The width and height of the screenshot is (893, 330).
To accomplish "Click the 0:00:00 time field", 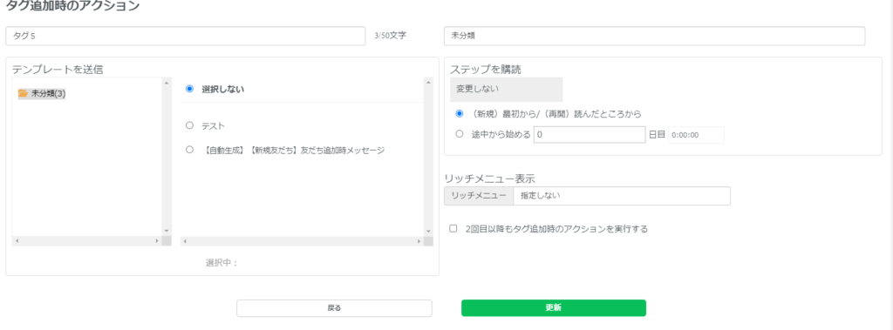I will pos(696,135).
